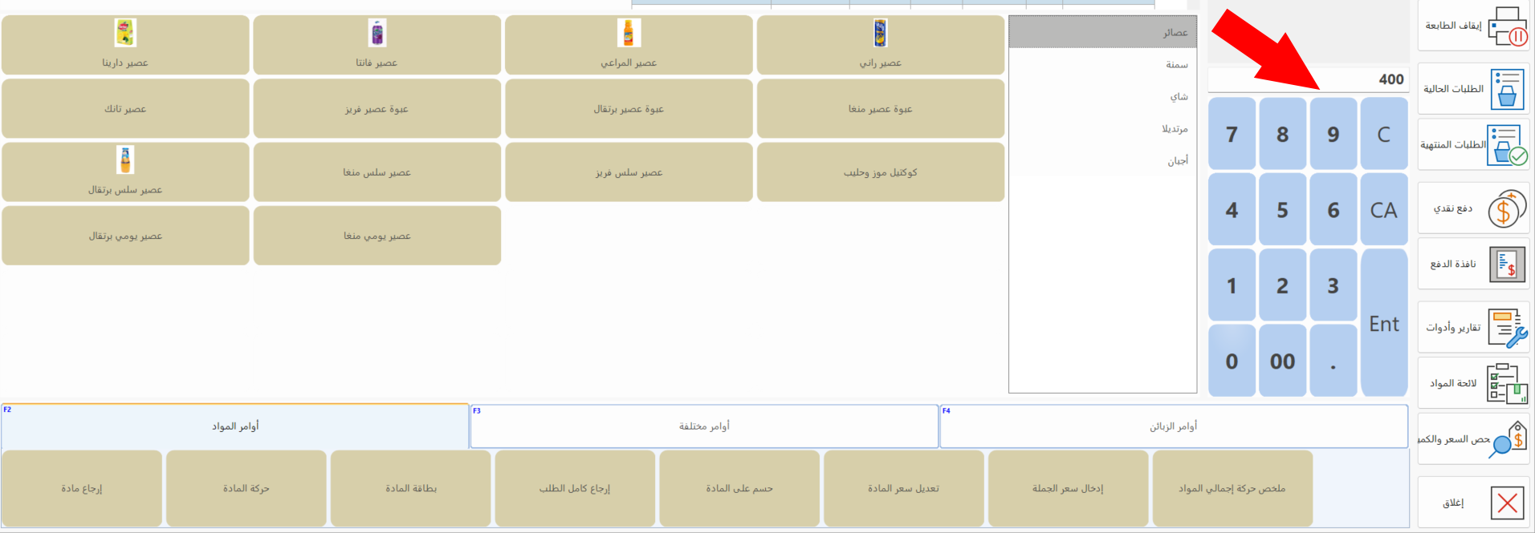Tap the 3 key on the numpad
Image resolution: width=1535 pixels, height=533 pixels.
coord(1333,285)
